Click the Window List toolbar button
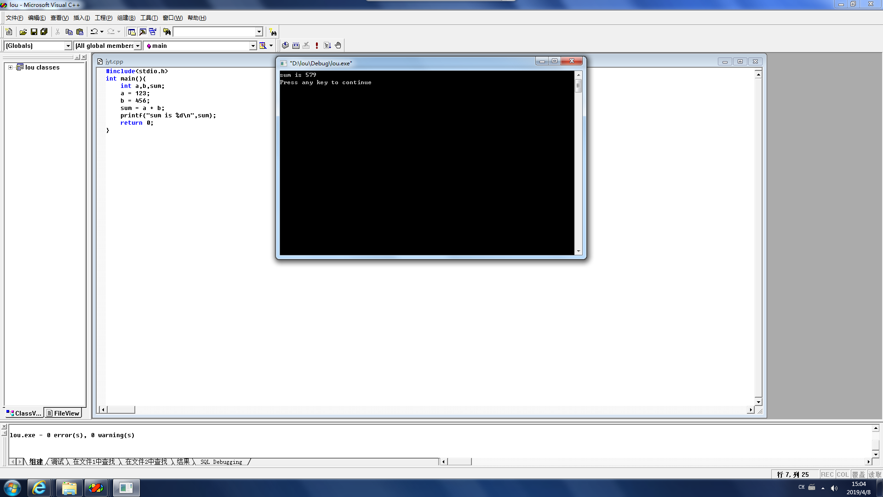Viewport: 883px width, 497px height. pyautogui.click(x=153, y=32)
